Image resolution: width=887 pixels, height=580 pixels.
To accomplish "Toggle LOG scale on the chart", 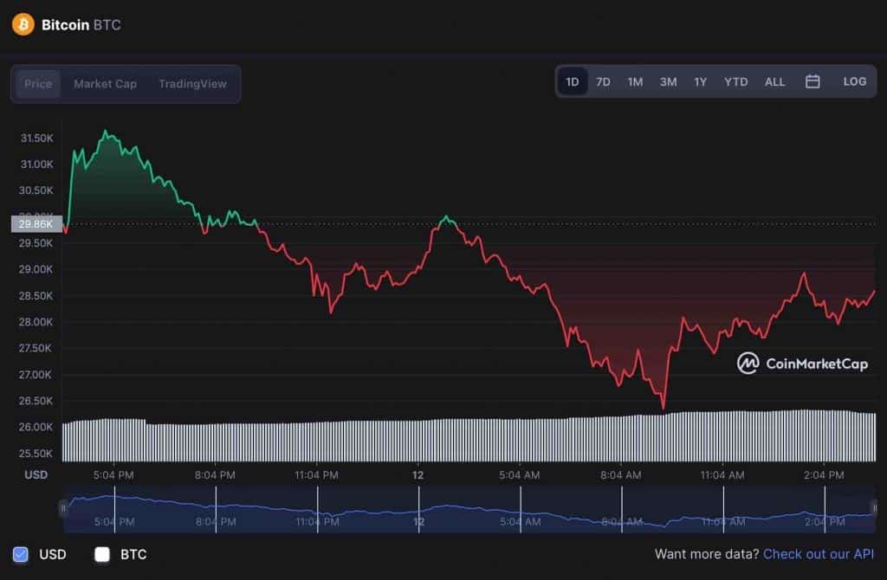I will 854,81.
